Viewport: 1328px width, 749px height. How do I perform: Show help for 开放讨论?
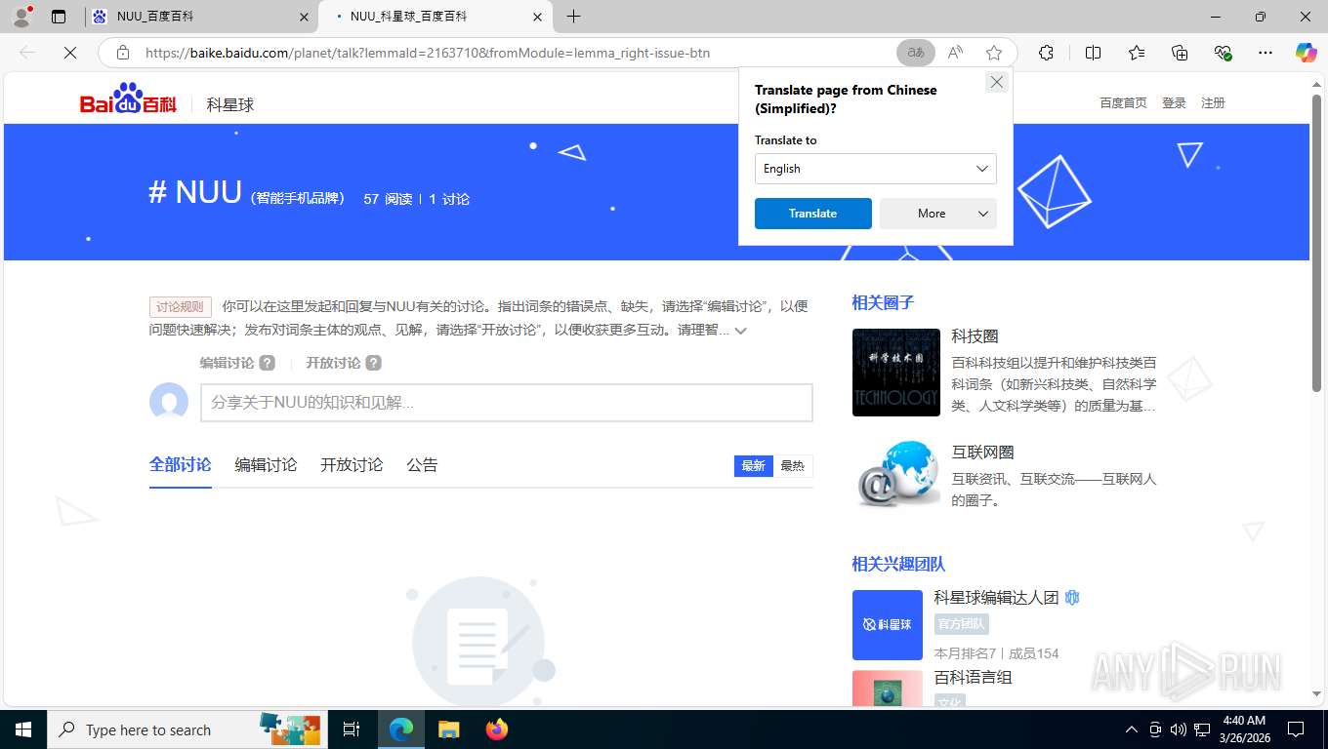374,363
